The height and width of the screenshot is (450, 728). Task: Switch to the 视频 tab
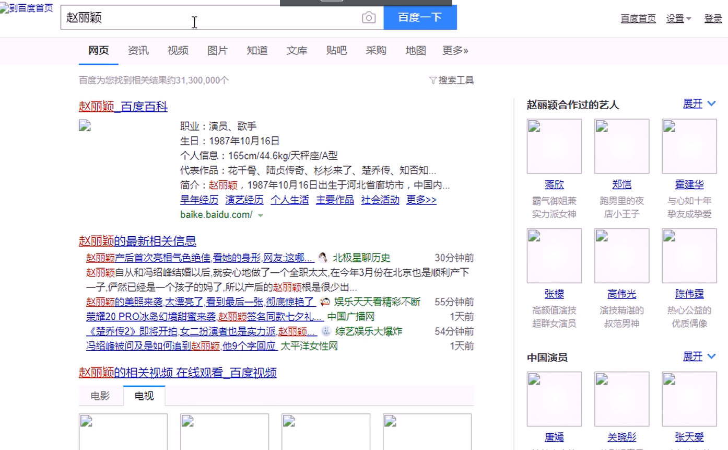coord(178,51)
